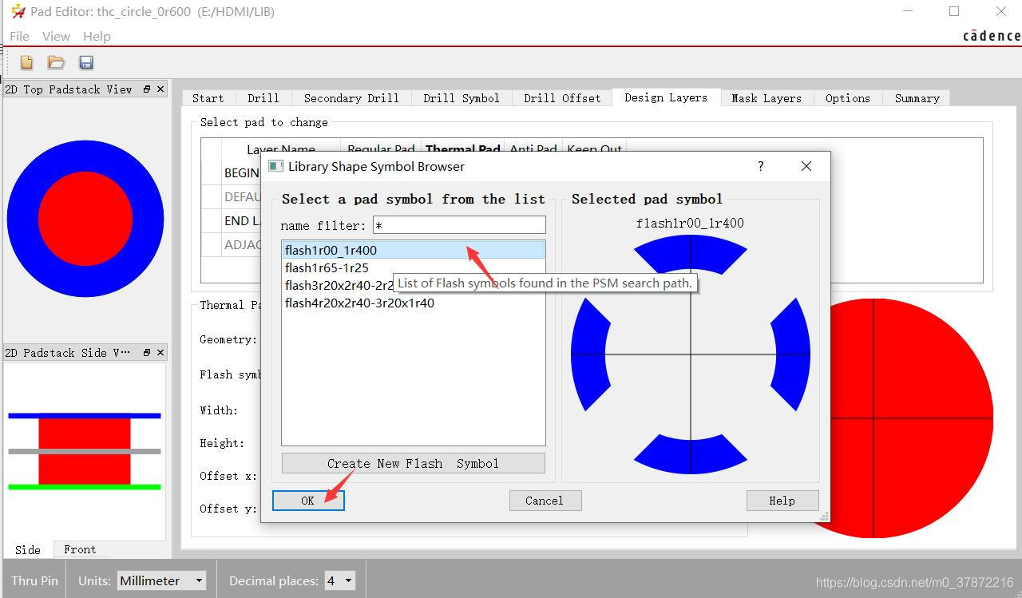
Task: Undock the 2D Top Padstack View panel
Action: pos(147,89)
